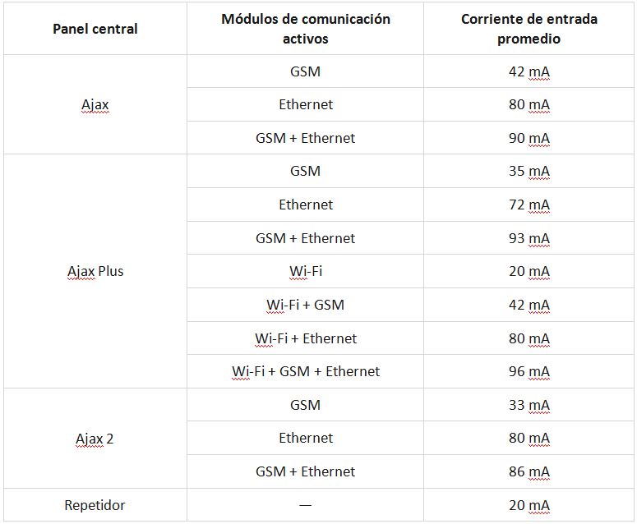Viewport: 637px width, 524px height.
Task: Click the "93 mA" current value
Action: pyautogui.click(x=529, y=238)
